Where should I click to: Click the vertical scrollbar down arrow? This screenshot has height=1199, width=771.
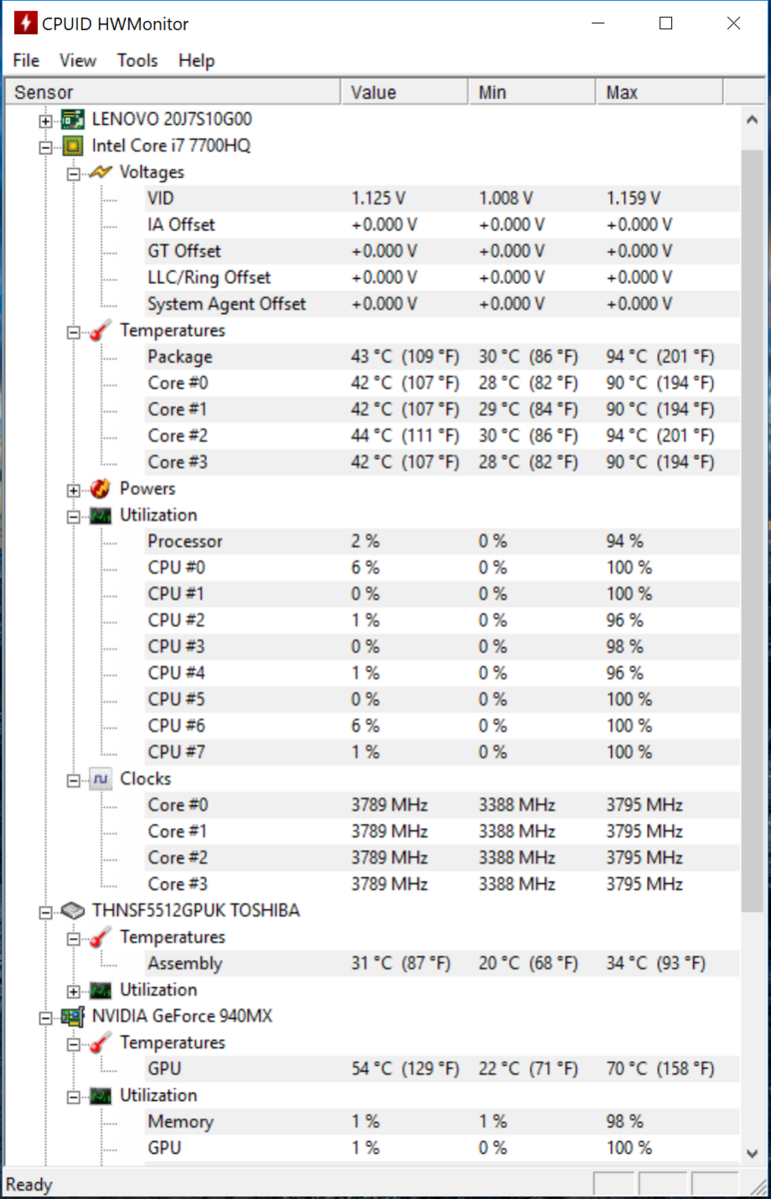753,1153
